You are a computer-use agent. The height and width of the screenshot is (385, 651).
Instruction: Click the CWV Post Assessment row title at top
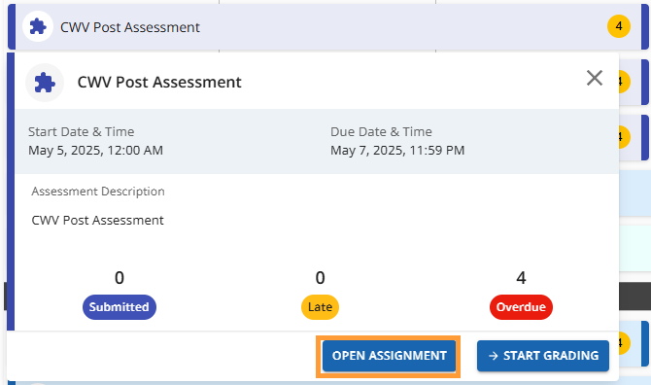click(130, 27)
